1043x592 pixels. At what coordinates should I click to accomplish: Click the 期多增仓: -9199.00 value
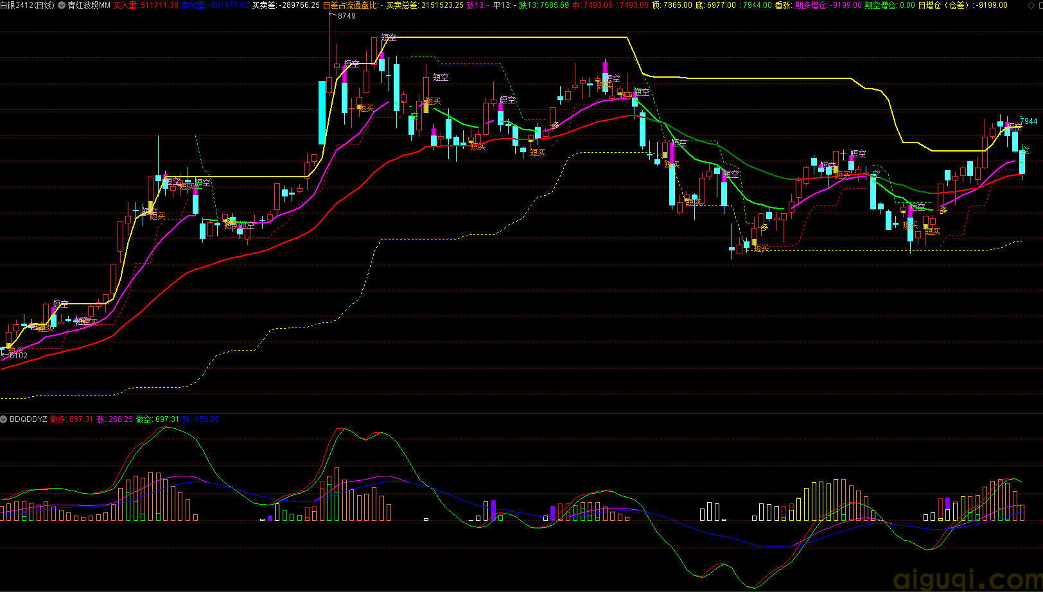[x=828, y=5]
